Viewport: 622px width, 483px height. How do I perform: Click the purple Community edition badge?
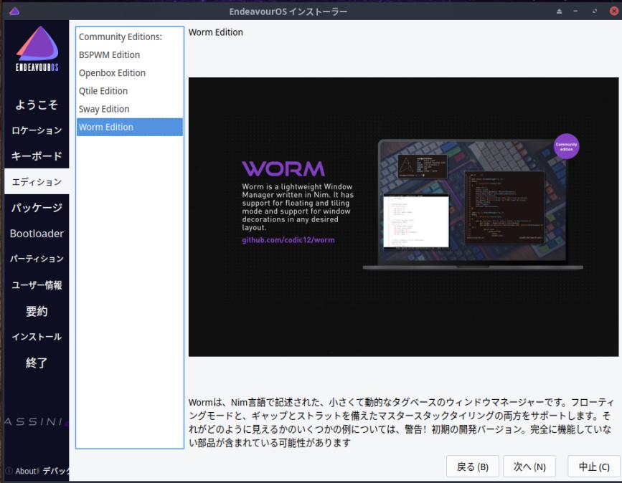(x=566, y=146)
